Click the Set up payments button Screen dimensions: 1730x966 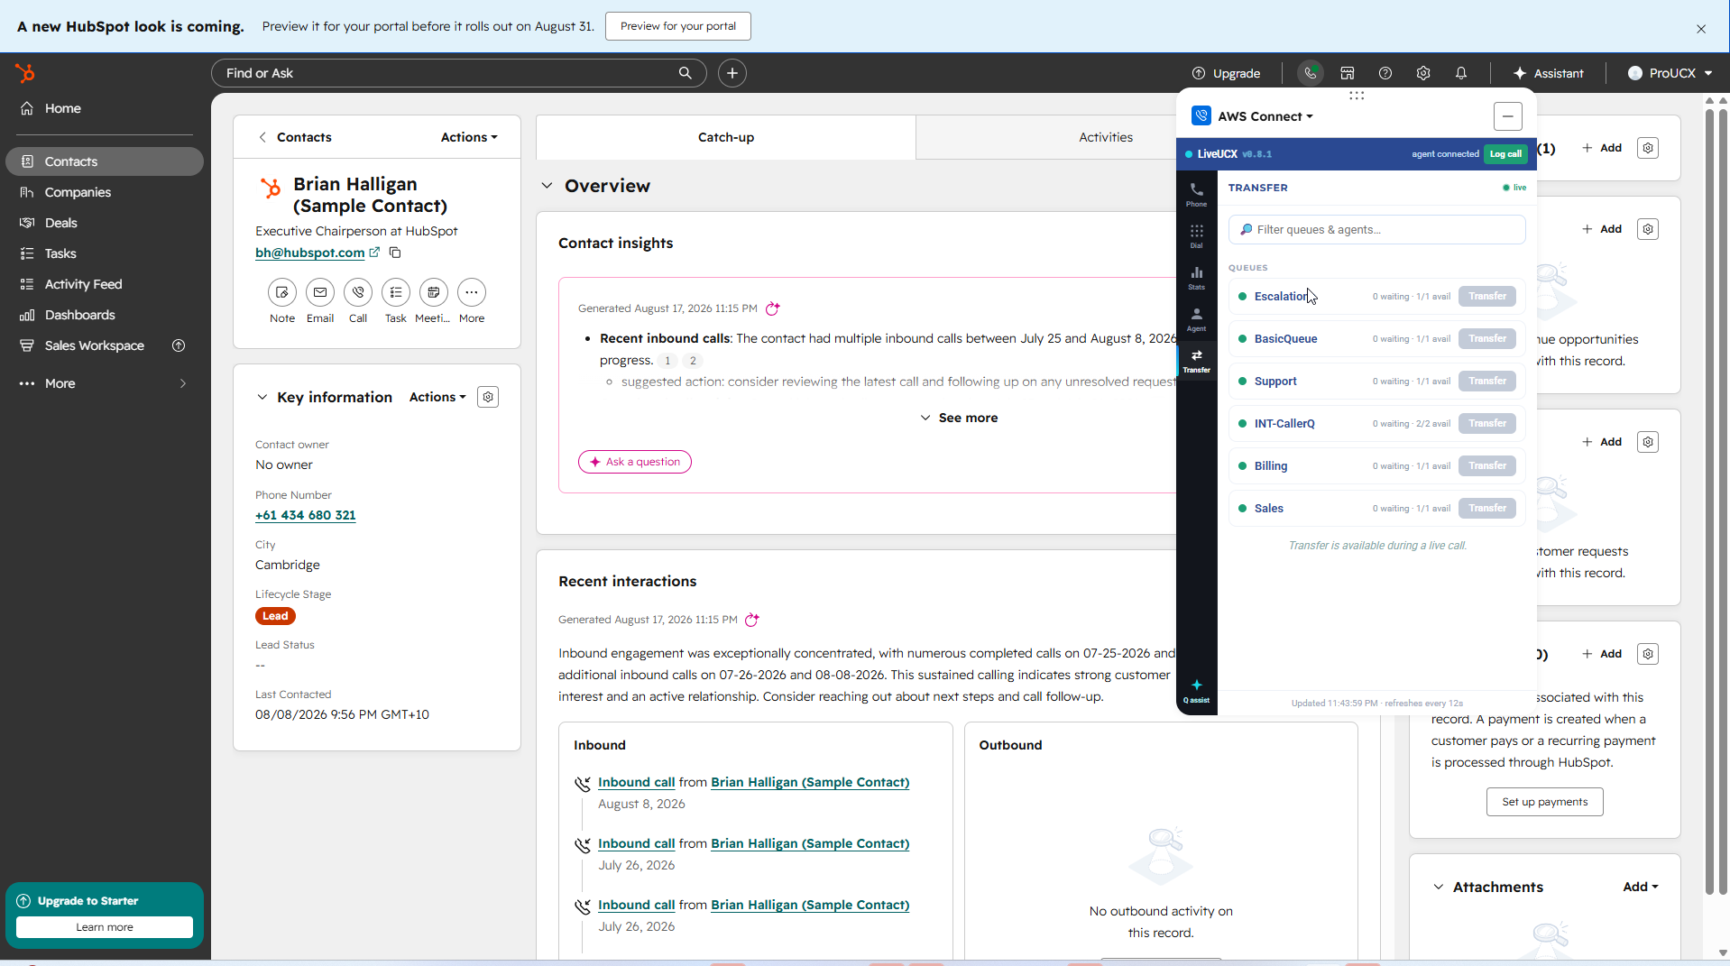pos(1545,802)
